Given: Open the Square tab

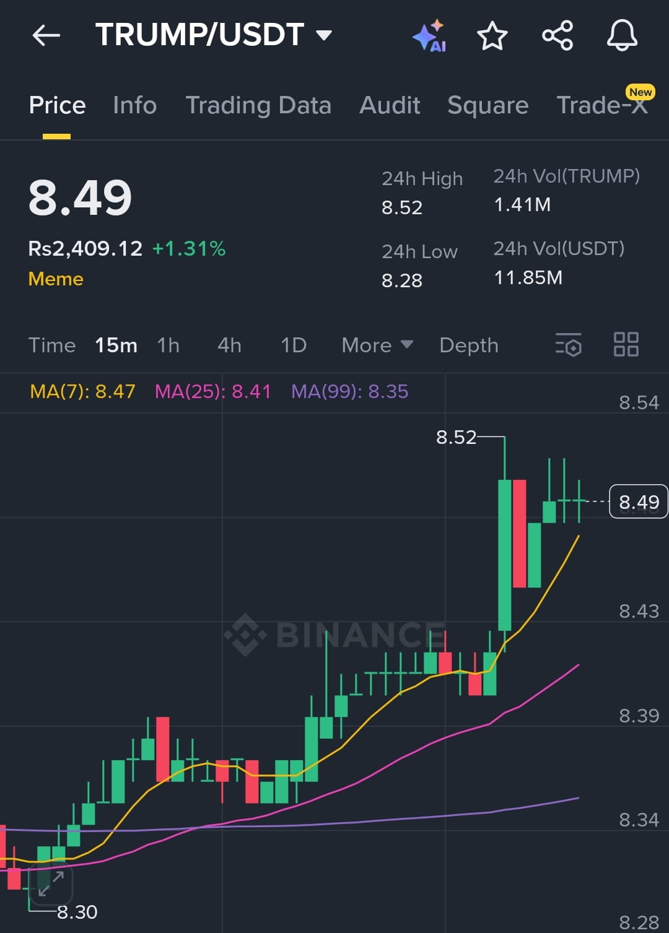Looking at the screenshot, I should point(488,105).
